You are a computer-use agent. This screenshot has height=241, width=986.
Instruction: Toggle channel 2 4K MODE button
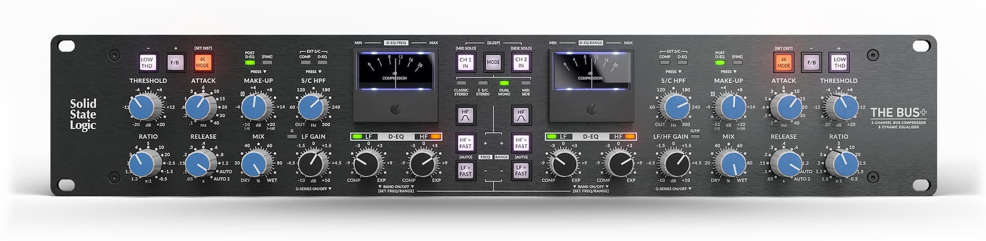coord(783,62)
